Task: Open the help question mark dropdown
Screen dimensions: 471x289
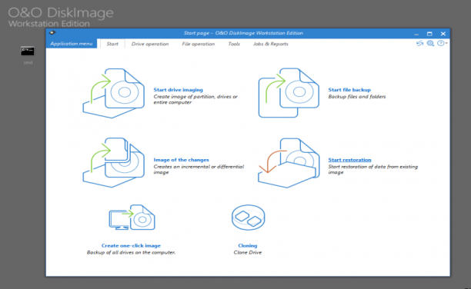Action: [442, 43]
